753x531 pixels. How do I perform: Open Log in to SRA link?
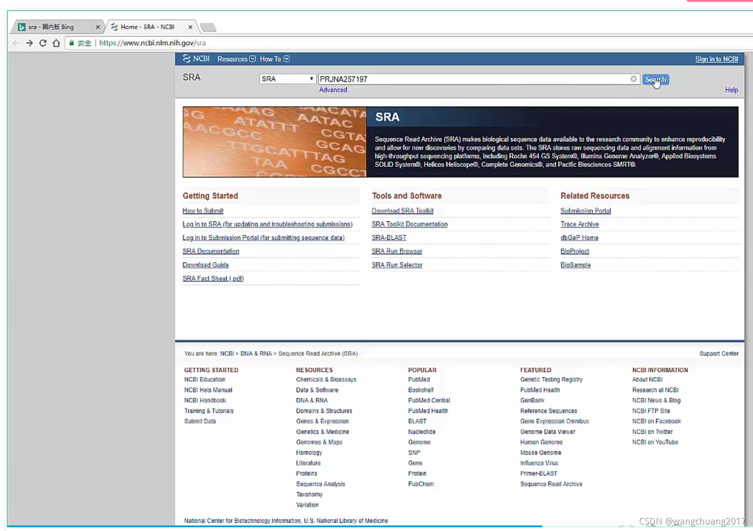click(268, 224)
